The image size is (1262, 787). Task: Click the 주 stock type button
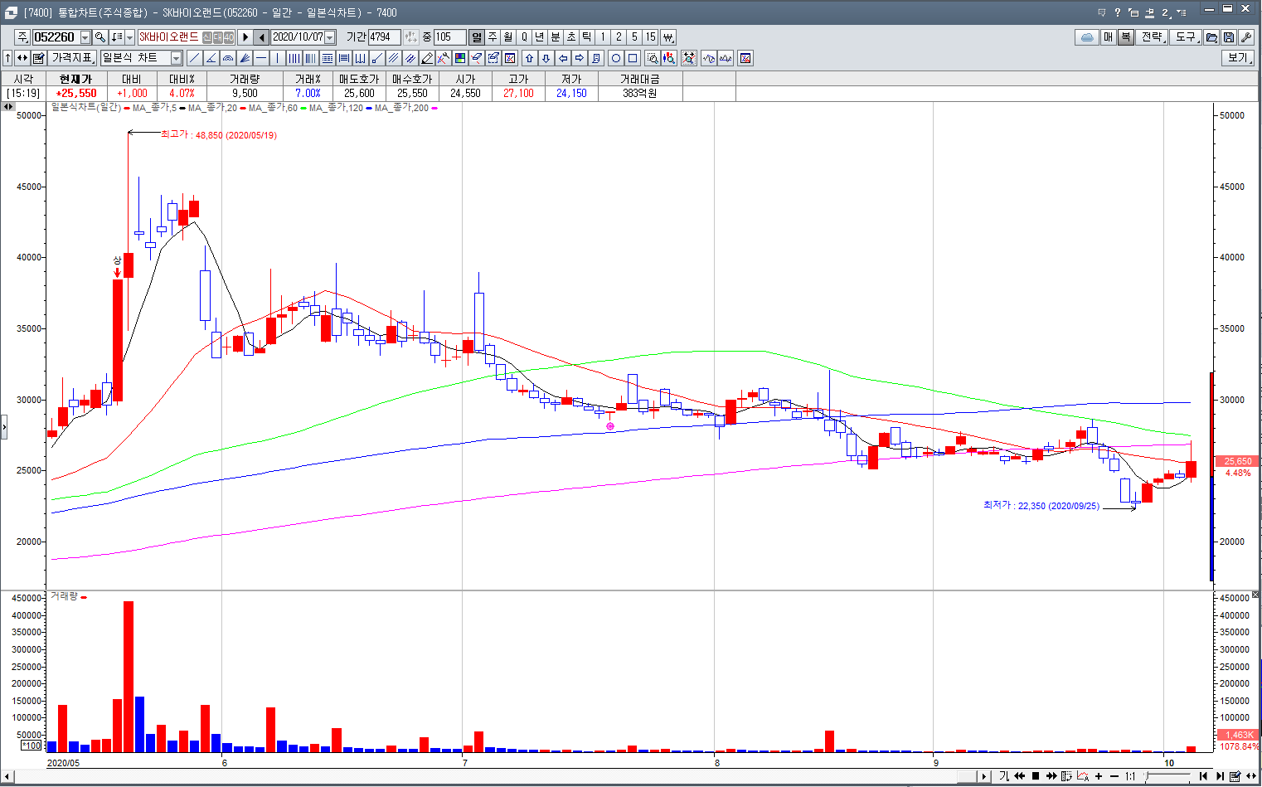click(x=22, y=37)
